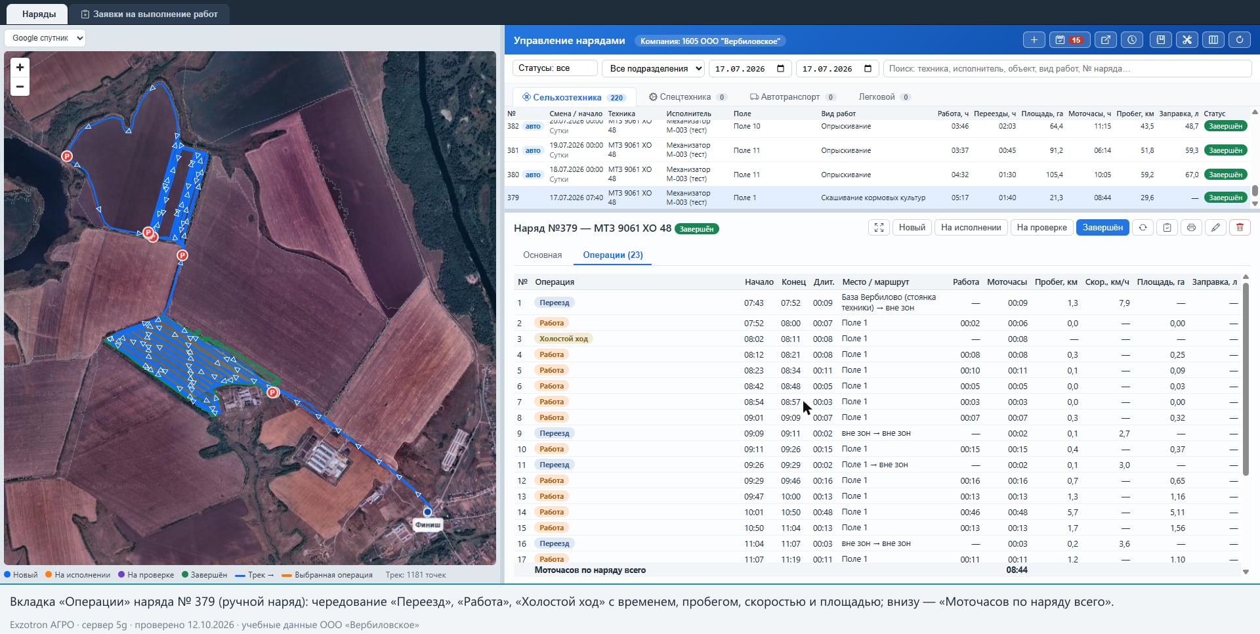The height and width of the screenshot is (634, 1260).
Task: Open work orders in external window icon
Action: pos(1106,40)
